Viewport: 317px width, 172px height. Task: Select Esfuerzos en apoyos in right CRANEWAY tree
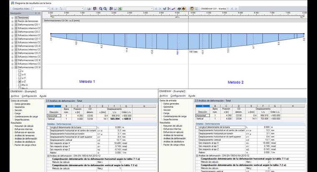pos(173,132)
